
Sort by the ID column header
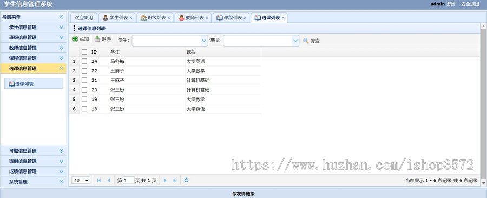pos(100,52)
